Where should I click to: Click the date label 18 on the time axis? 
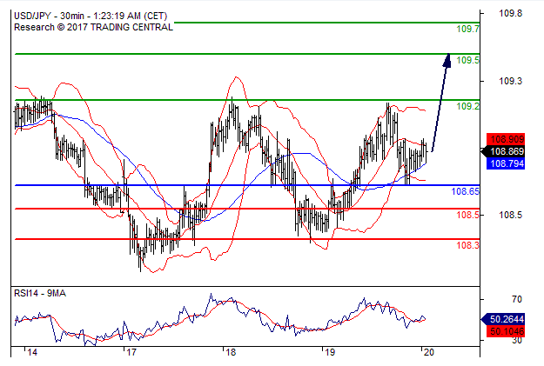tap(231, 352)
